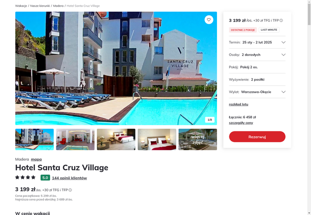Open Nasze kierunki breadcrumb

[40, 6]
